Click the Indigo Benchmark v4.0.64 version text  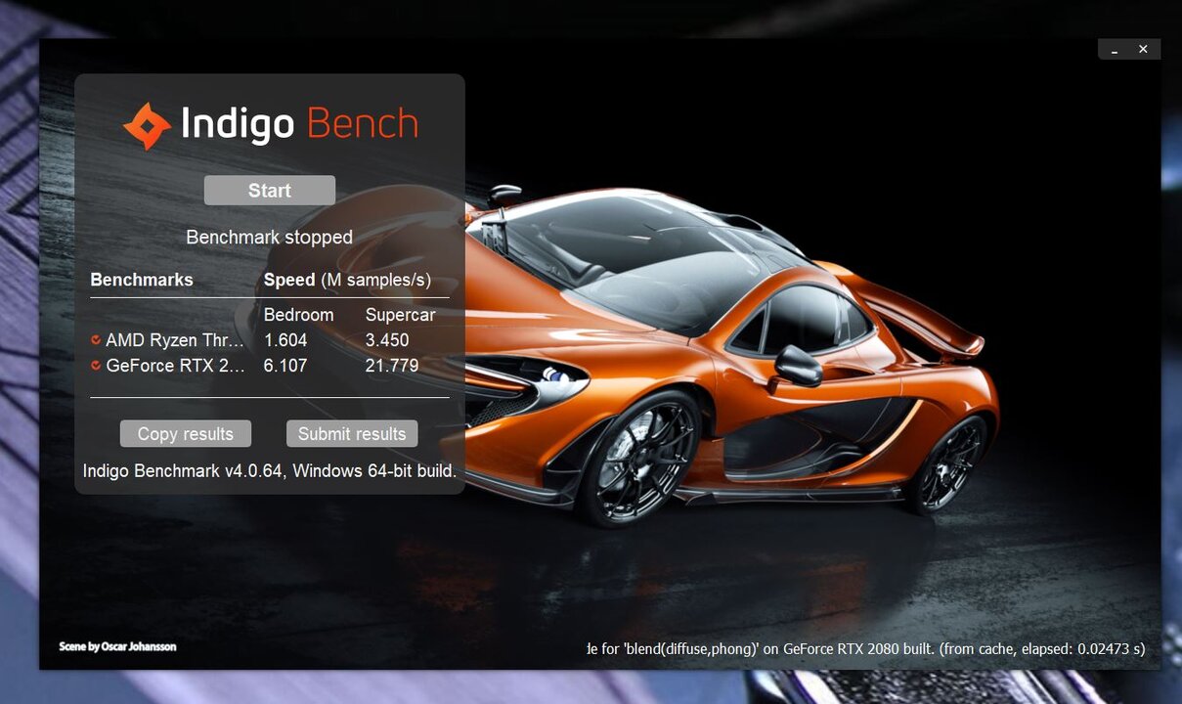click(x=270, y=471)
